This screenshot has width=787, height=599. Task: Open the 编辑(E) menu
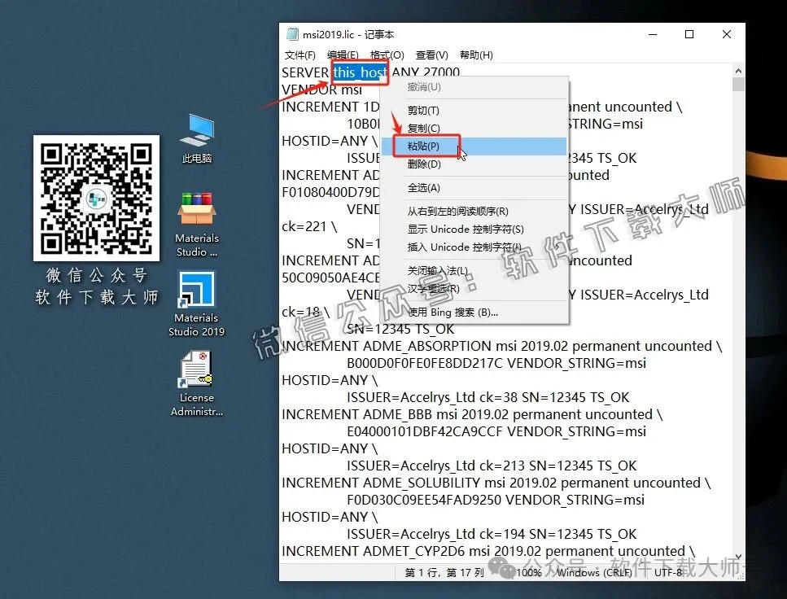[343, 55]
